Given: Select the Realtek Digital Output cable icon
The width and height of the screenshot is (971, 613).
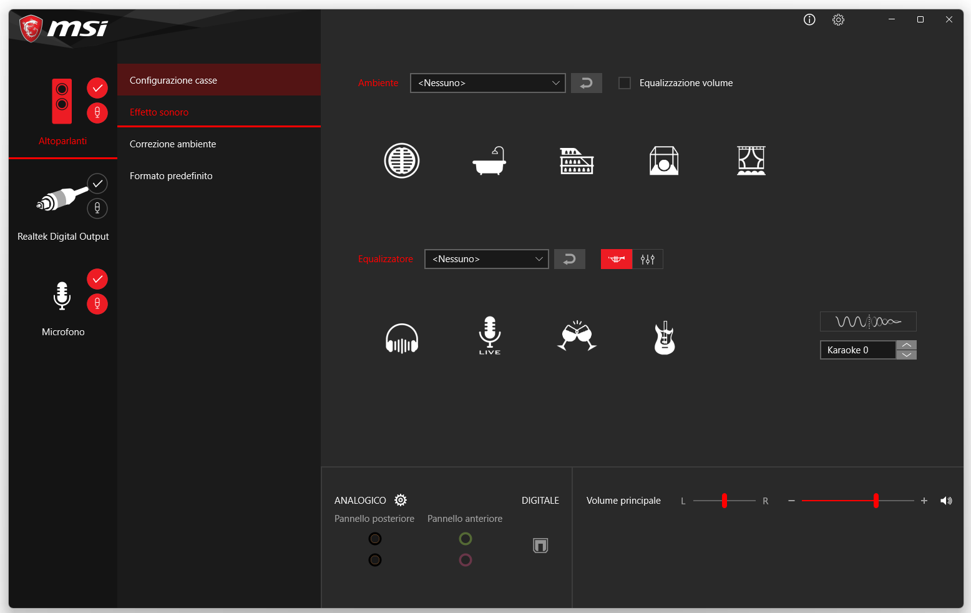Looking at the screenshot, I should [61, 199].
